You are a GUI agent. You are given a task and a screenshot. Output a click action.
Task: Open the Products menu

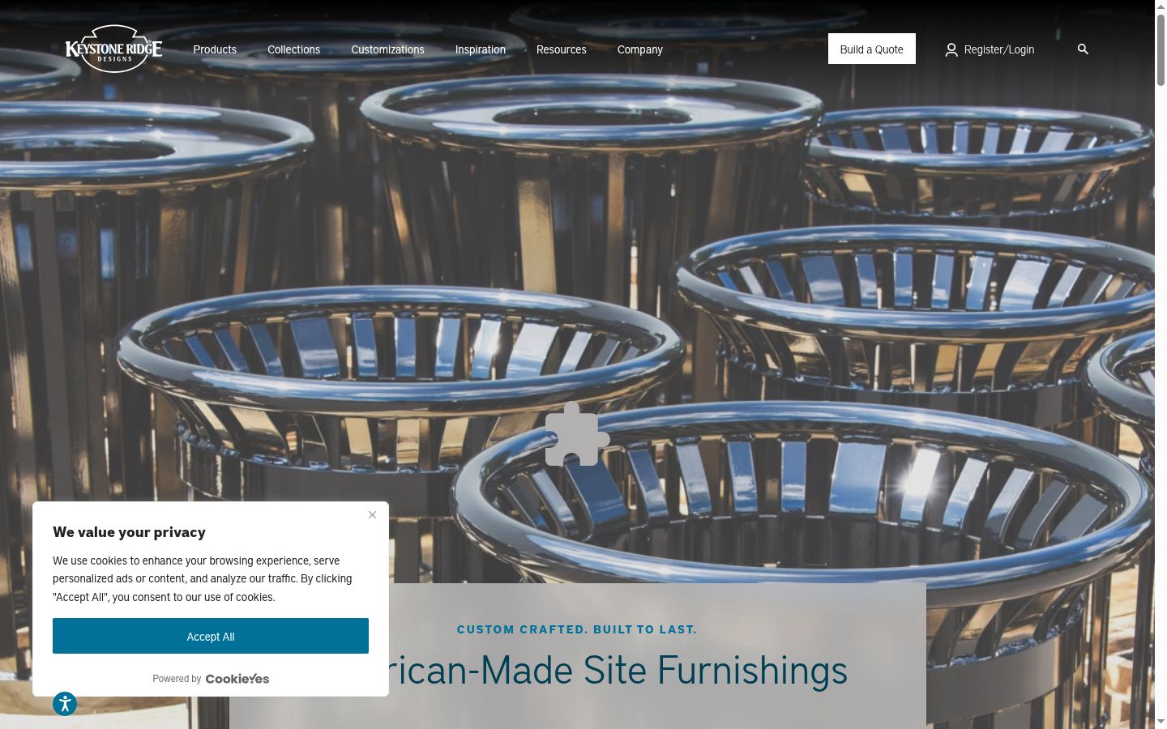coord(215,49)
